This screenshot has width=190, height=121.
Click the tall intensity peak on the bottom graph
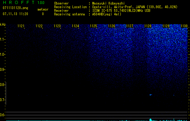coord(151,120)
